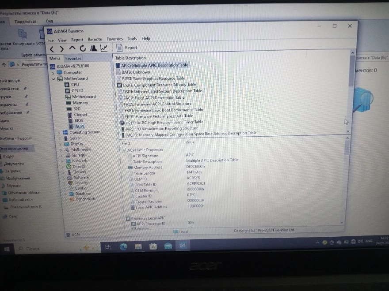
Task: Click the DirectX icon in tree
Action: (69, 167)
